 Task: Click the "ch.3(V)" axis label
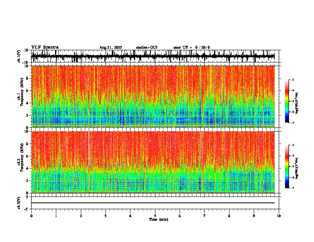pos(19,203)
